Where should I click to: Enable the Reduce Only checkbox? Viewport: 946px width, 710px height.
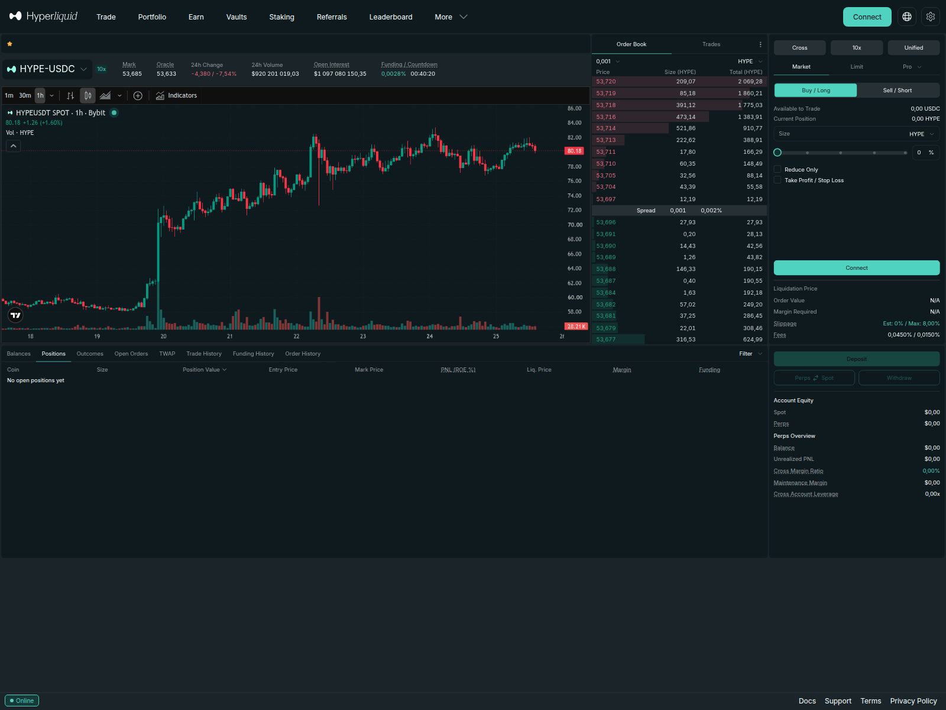pos(777,169)
